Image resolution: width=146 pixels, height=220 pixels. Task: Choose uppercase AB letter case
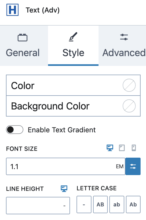point(100,204)
